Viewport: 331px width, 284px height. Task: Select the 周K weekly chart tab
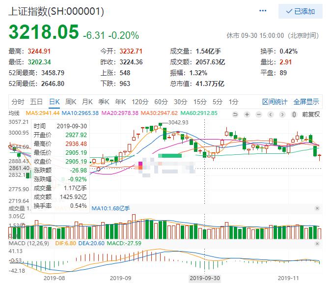click(x=71, y=102)
